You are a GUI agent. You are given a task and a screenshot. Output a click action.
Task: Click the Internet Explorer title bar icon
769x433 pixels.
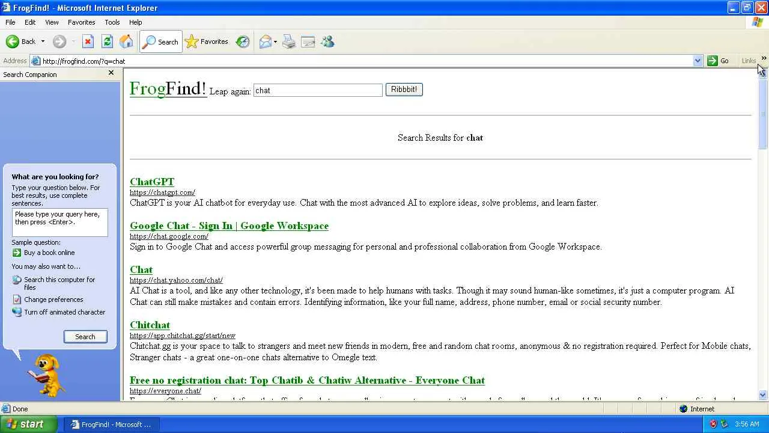pos(6,8)
